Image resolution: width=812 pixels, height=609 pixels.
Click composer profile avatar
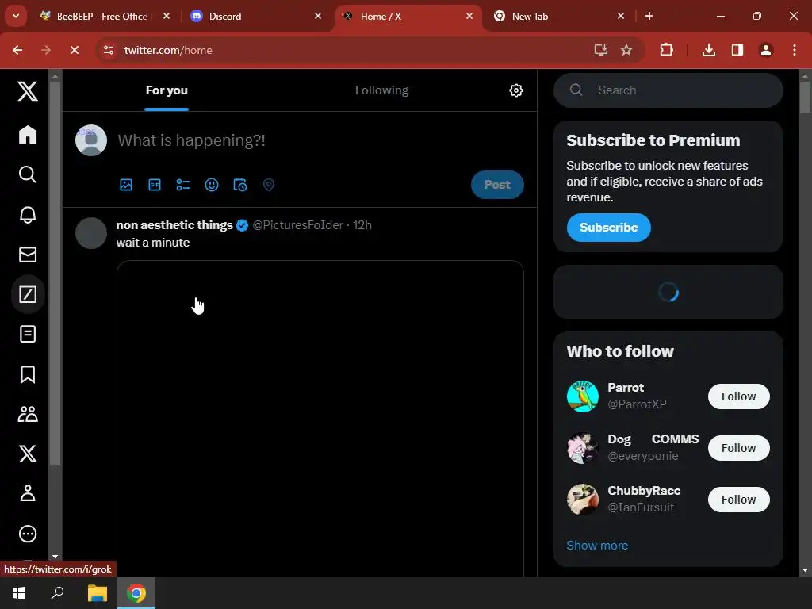pyautogui.click(x=91, y=140)
